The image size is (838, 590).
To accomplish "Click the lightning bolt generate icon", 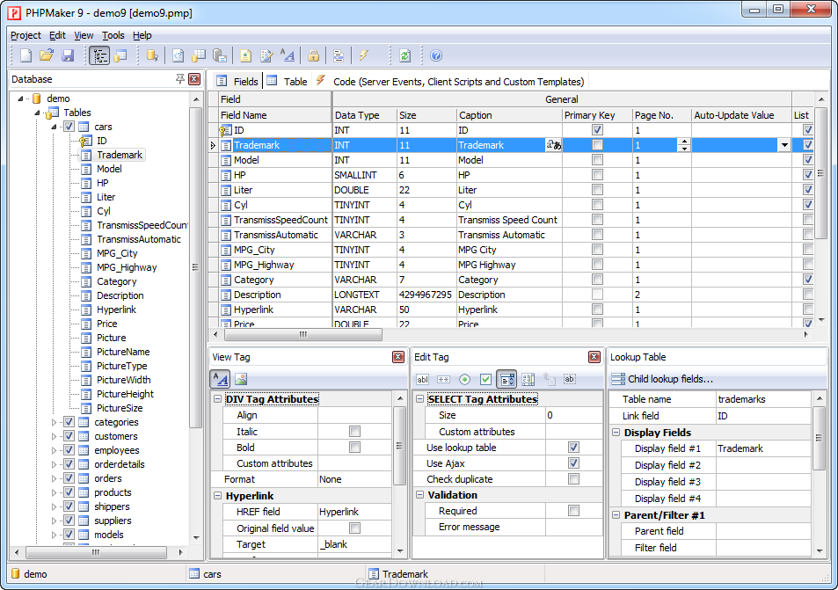I will pos(363,55).
